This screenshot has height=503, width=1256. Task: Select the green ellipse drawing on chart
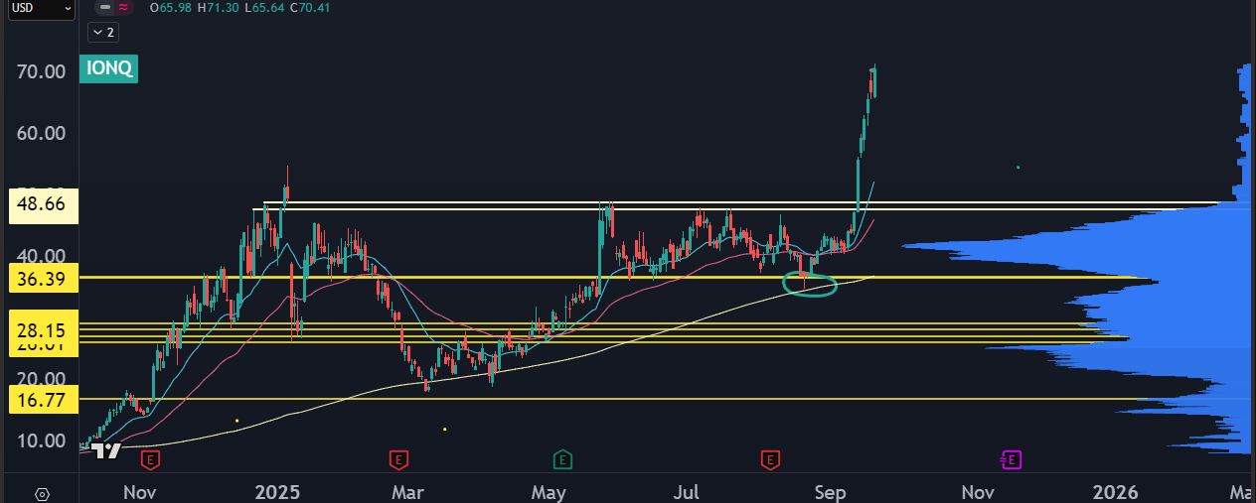tap(811, 286)
